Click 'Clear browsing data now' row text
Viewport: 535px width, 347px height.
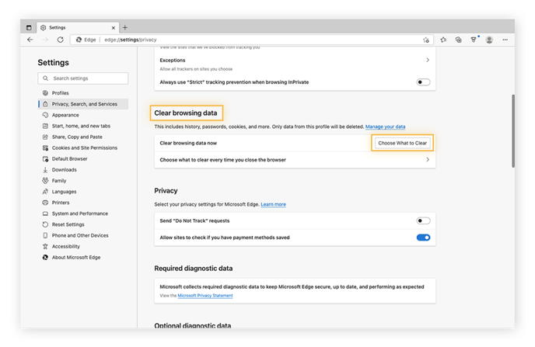click(188, 143)
